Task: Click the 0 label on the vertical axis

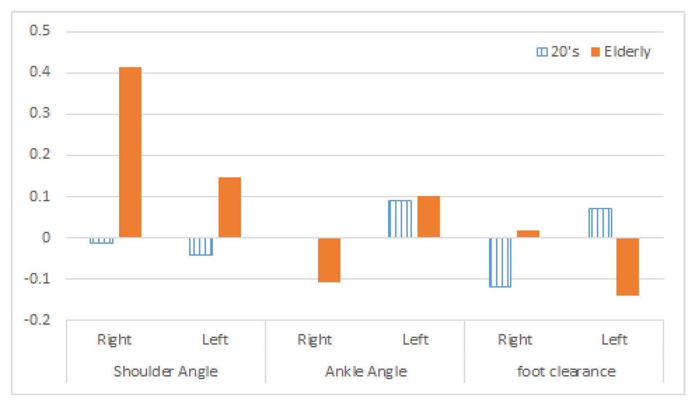Action: 46,237
